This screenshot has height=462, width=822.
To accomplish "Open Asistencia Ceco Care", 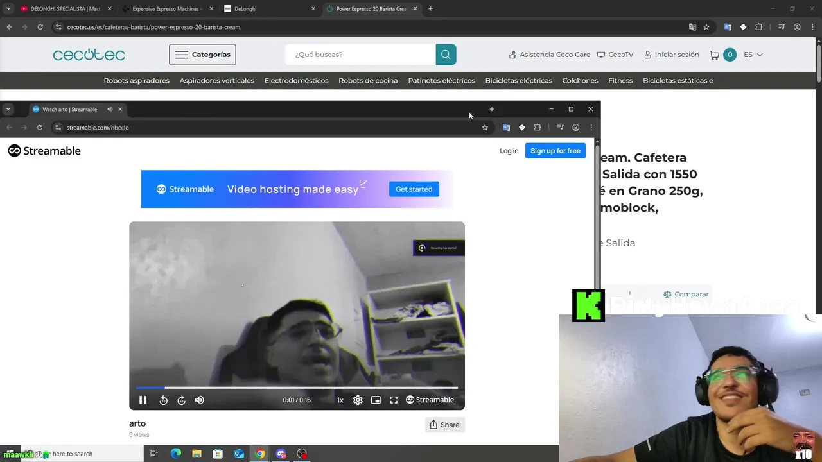I will pyautogui.click(x=549, y=55).
